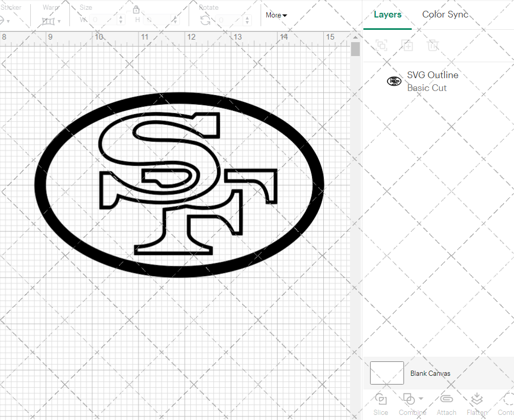Click the Rotate icon in toolbar
The width and height of the screenshot is (514, 420).
205,20
